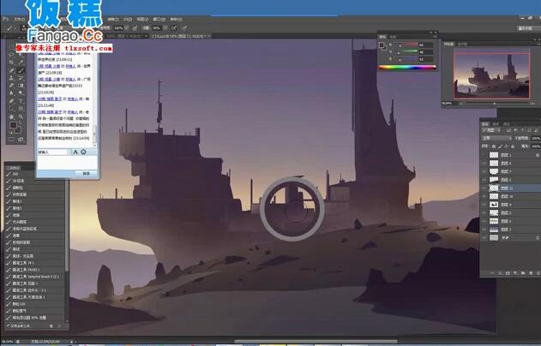Screen dimensions: 541x346
Task: Switch to the 直方图 (Histogram) tab
Action: tap(462, 44)
